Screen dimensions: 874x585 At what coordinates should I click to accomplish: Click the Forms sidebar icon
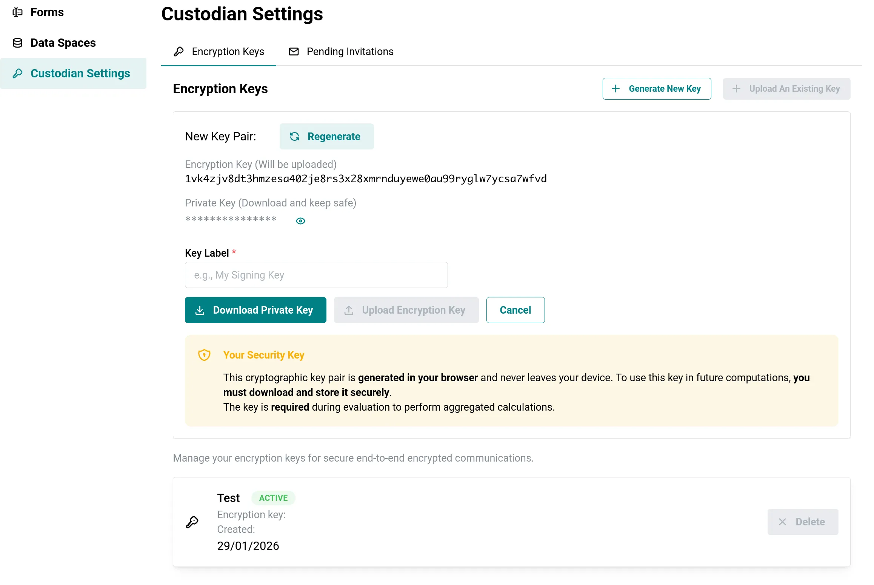[x=17, y=12]
